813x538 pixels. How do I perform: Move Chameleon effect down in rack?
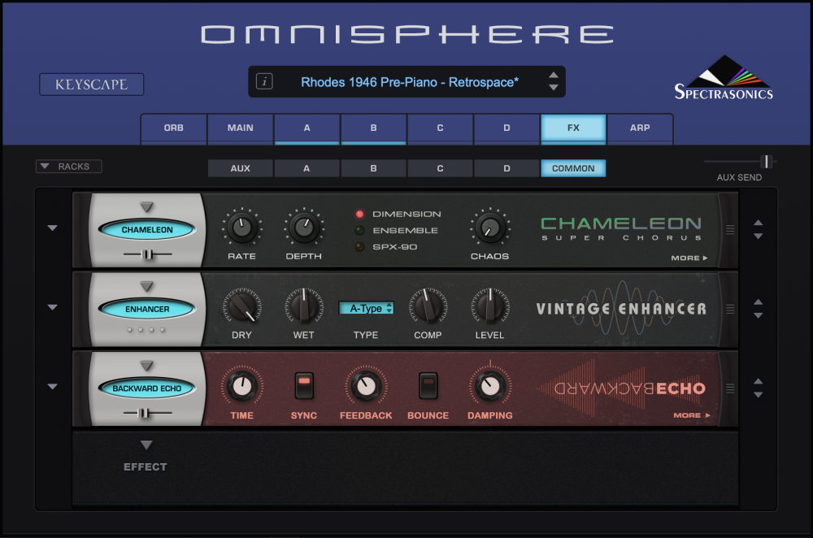coord(758,236)
